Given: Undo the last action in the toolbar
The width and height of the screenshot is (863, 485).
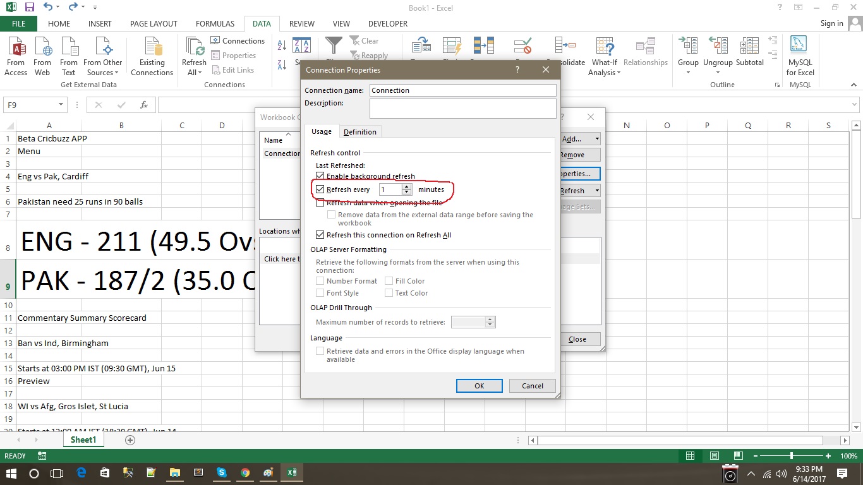Looking at the screenshot, I should [x=49, y=7].
